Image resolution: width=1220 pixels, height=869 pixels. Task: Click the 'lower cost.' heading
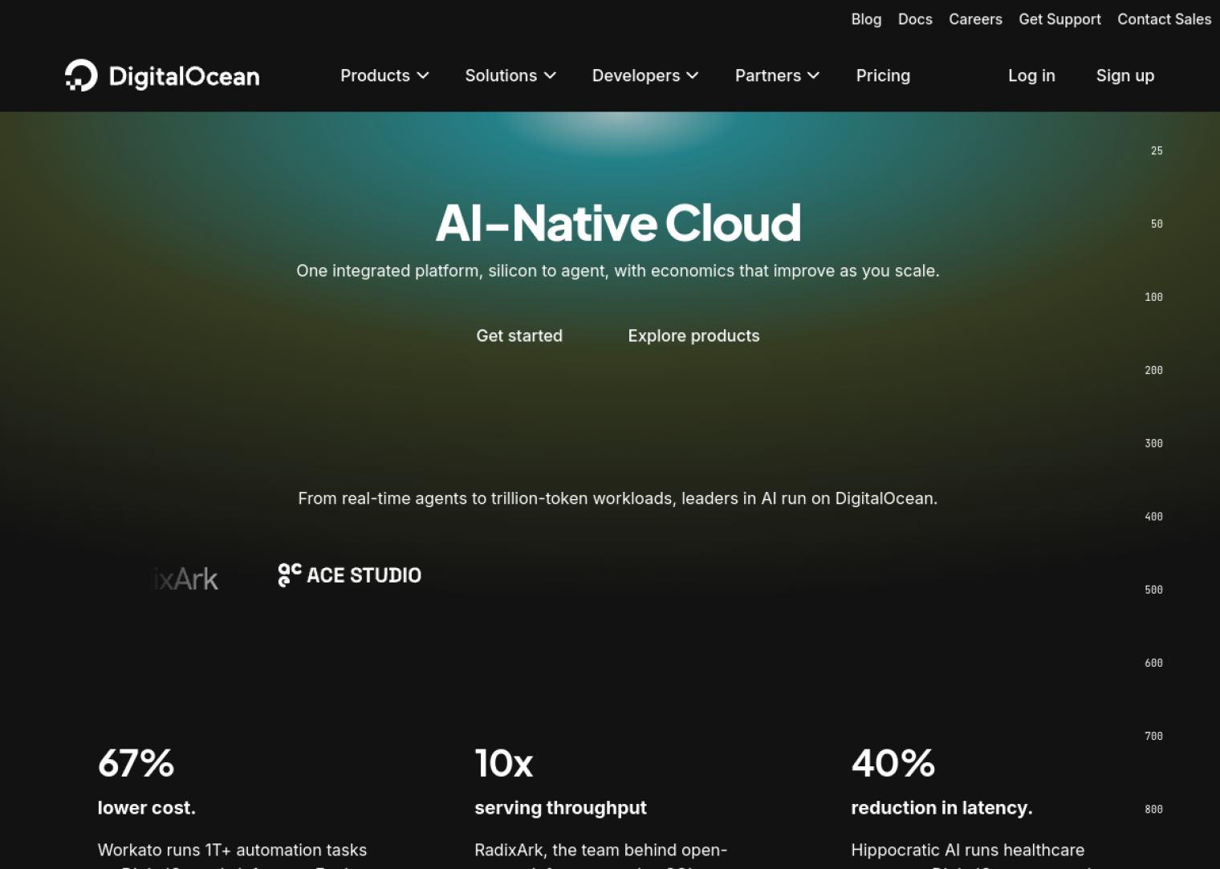click(x=147, y=808)
